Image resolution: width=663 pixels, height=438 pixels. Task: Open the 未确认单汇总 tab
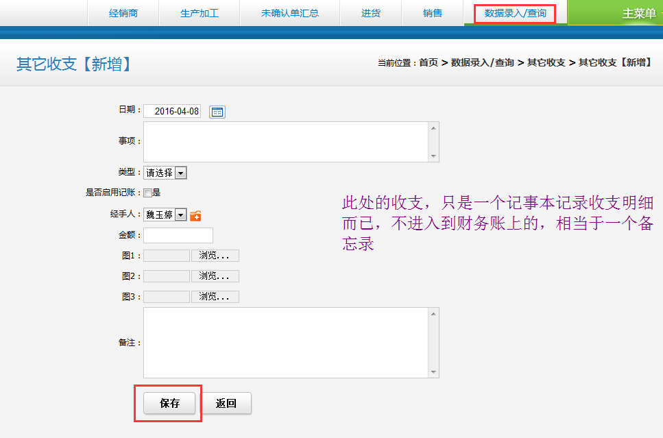(x=290, y=13)
